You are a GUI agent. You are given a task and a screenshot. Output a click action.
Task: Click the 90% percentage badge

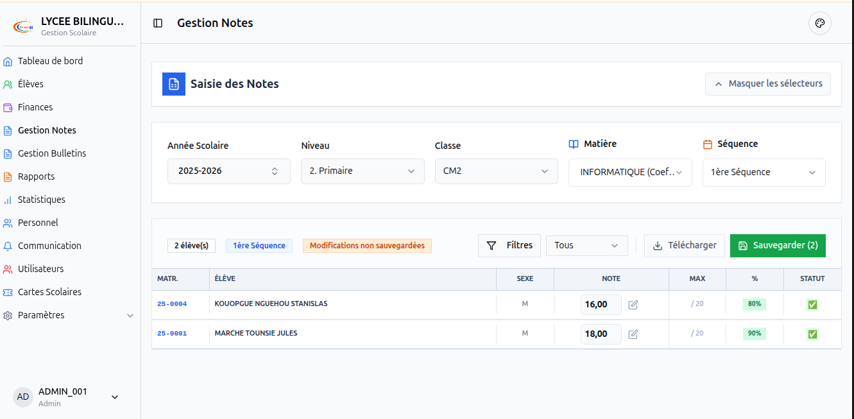755,334
